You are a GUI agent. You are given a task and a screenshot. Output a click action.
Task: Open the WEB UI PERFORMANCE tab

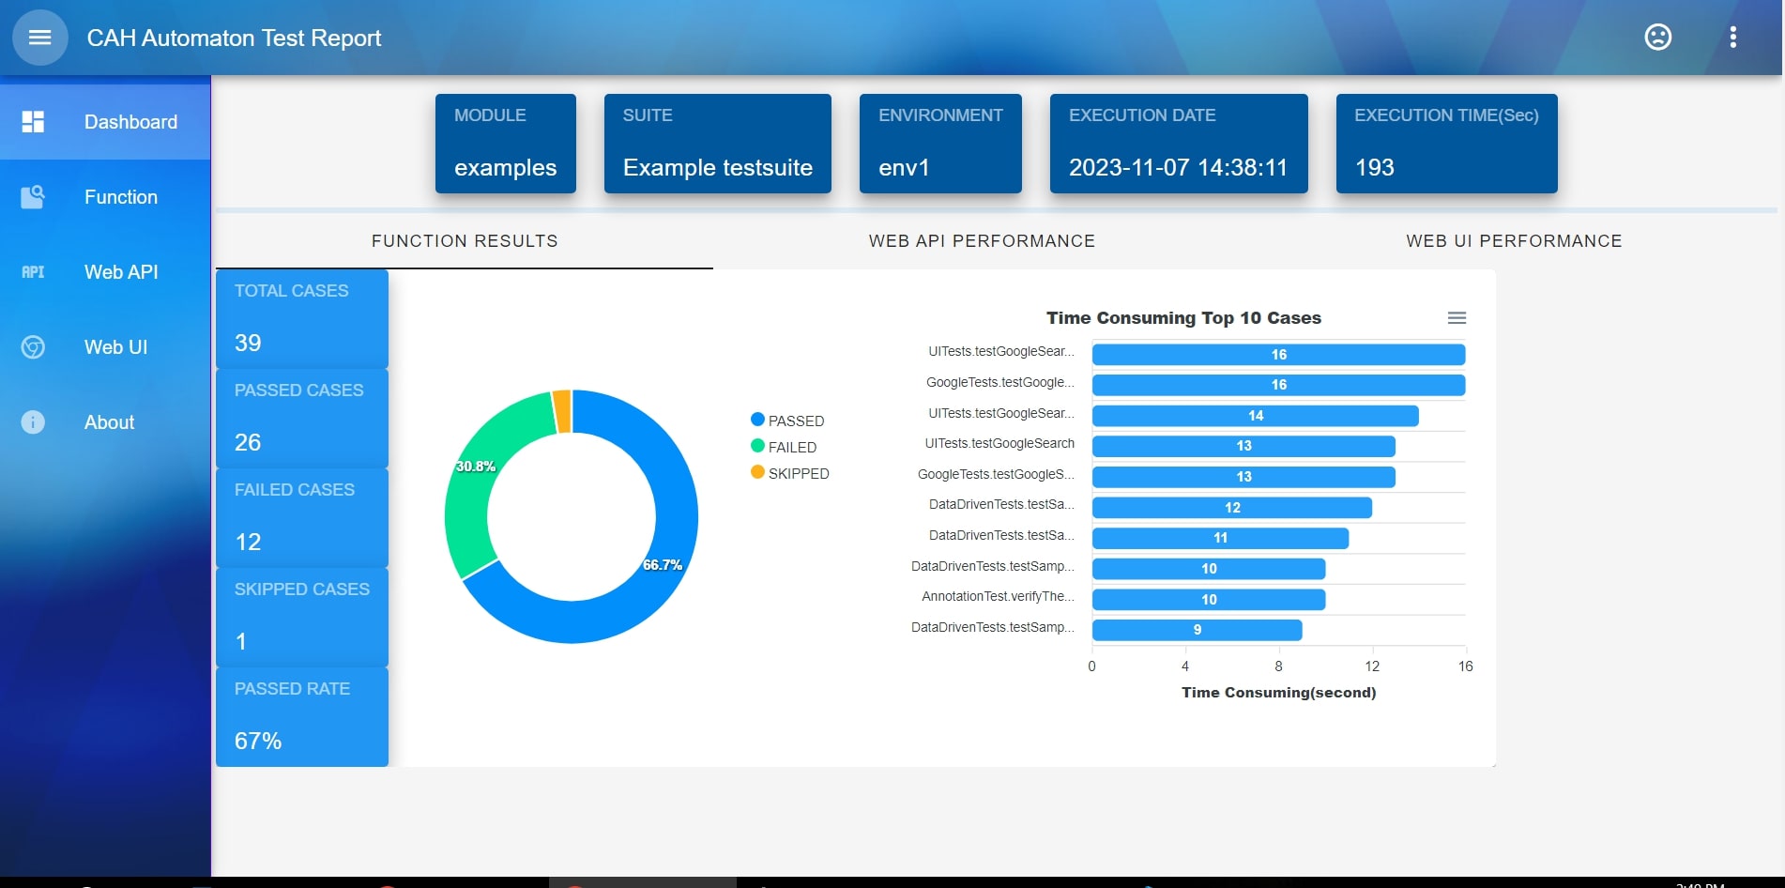[x=1514, y=241]
